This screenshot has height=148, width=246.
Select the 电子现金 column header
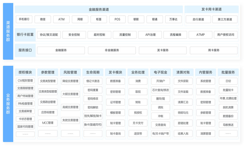161,72
